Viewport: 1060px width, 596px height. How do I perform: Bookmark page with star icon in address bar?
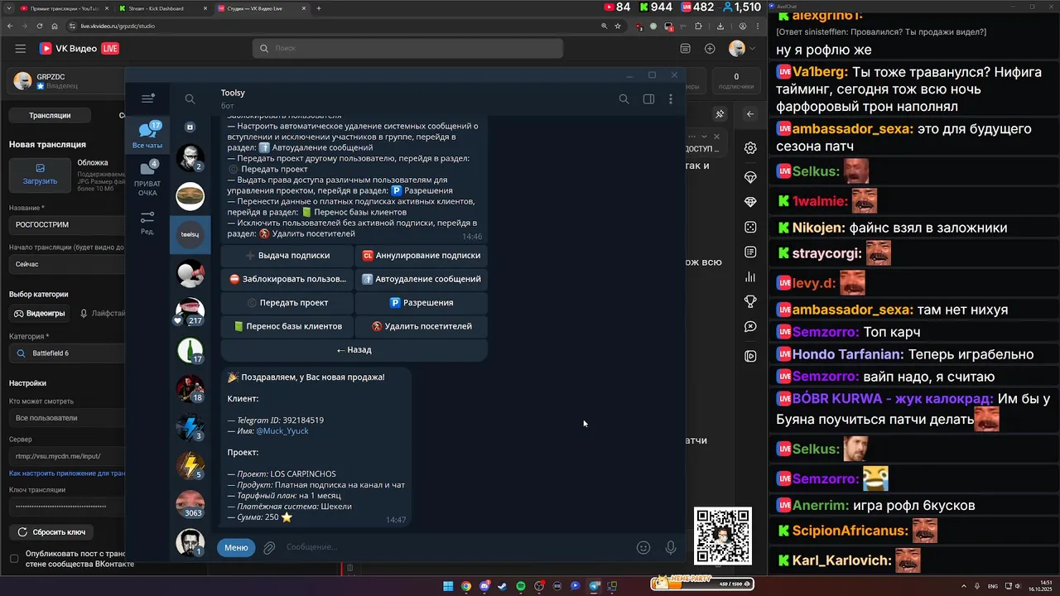coord(618,26)
